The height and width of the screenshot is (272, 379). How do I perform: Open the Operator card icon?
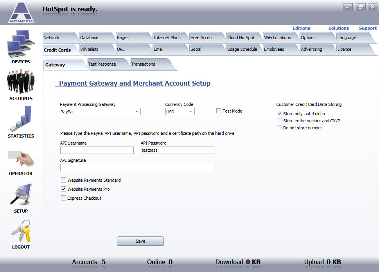pyautogui.click(x=21, y=158)
